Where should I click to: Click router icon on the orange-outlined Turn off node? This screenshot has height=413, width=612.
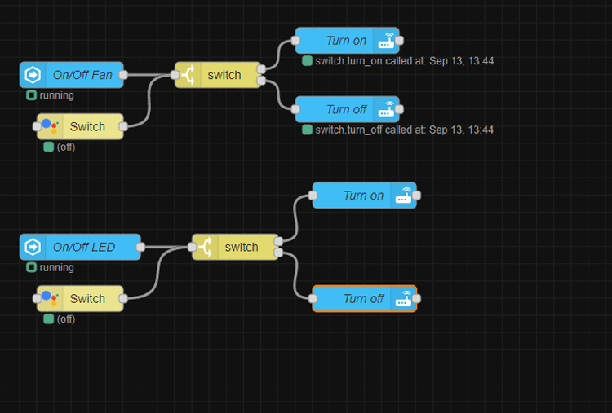coord(404,299)
